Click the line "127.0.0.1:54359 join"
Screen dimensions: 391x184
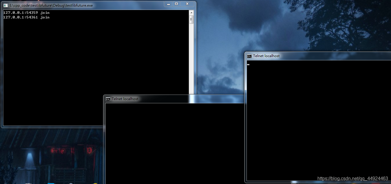coord(26,13)
